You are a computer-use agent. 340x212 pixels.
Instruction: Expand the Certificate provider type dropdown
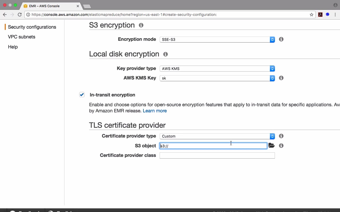click(217, 136)
